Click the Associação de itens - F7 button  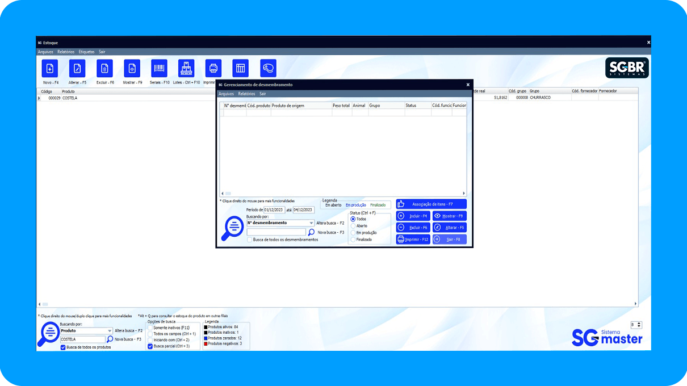432,204
